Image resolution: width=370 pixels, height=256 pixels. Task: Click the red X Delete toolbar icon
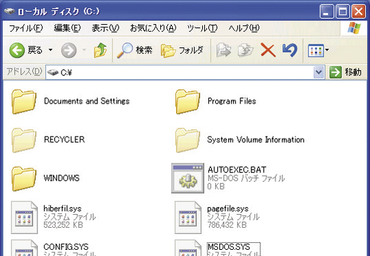pyautogui.click(x=268, y=50)
